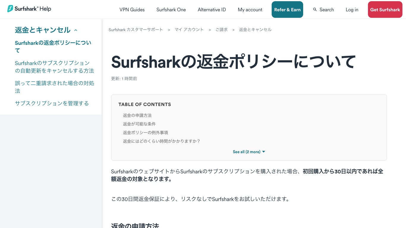Go to マイ アカウント breadcrumb
Image resolution: width=406 pixels, height=228 pixels.
pyautogui.click(x=189, y=30)
